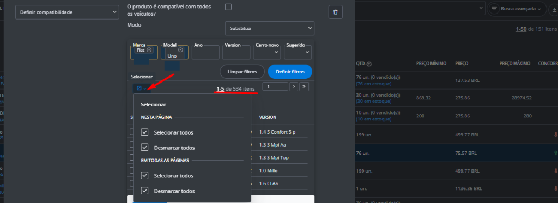The width and height of the screenshot is (558, 203).
Task: Remove the Uno chip from Model
Action: click(x=180, y=50)
